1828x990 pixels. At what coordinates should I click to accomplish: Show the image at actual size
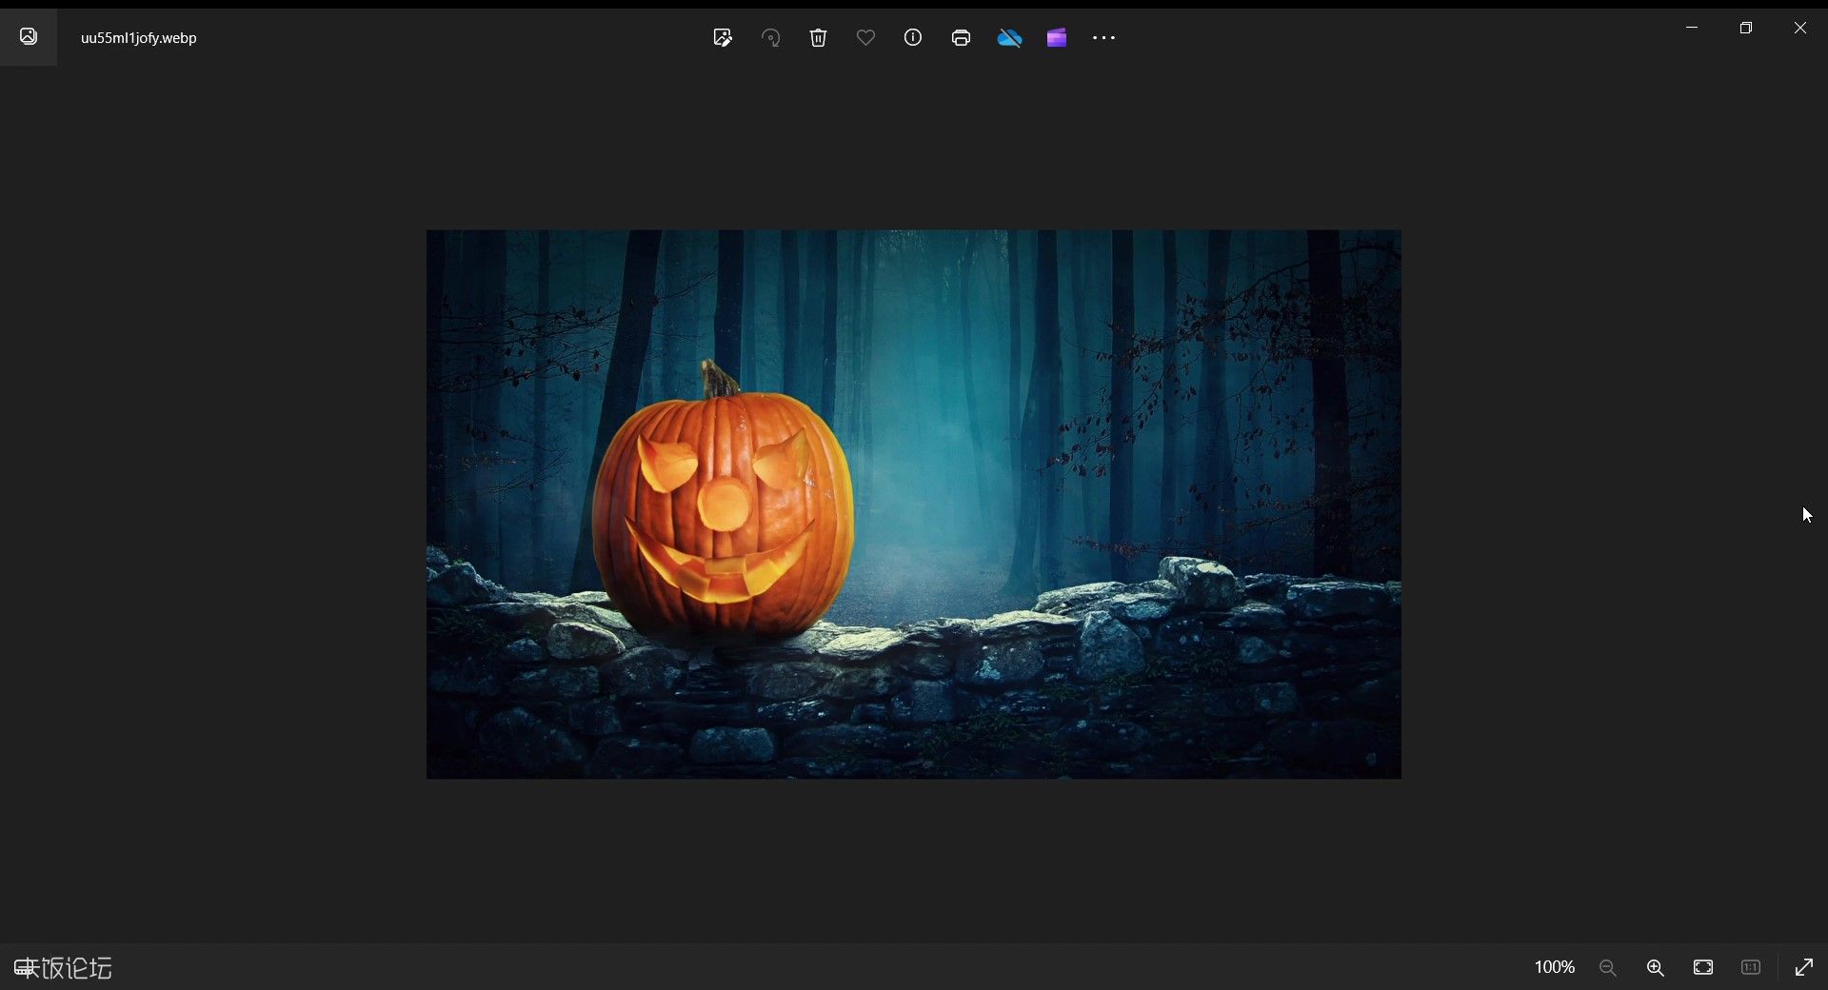1751,967
